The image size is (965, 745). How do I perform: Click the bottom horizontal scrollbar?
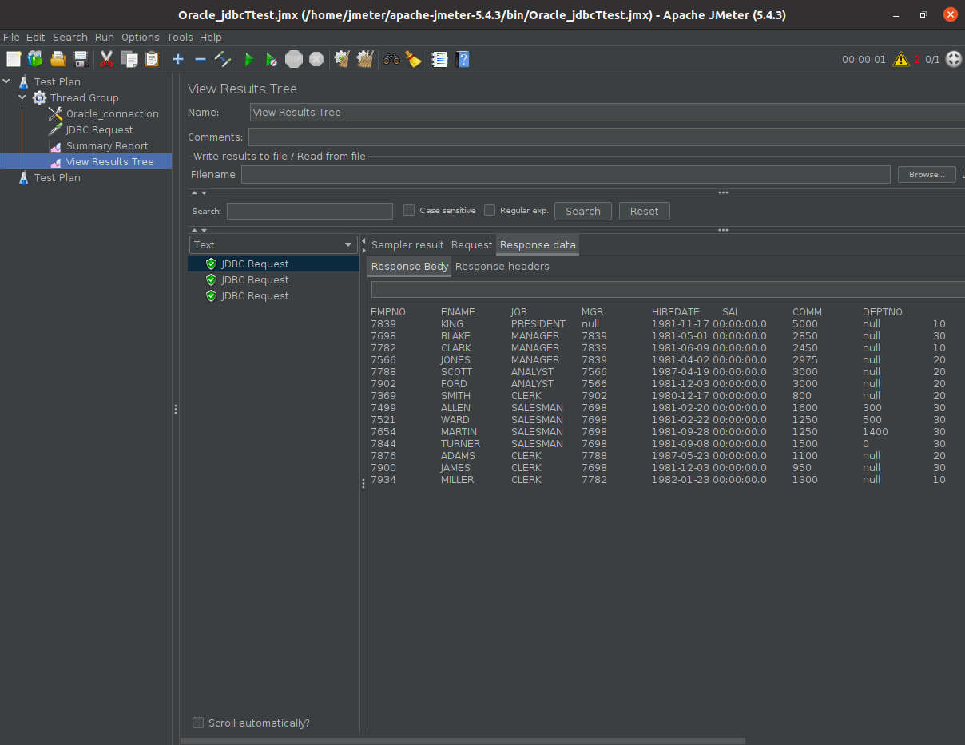pos(463,741)
